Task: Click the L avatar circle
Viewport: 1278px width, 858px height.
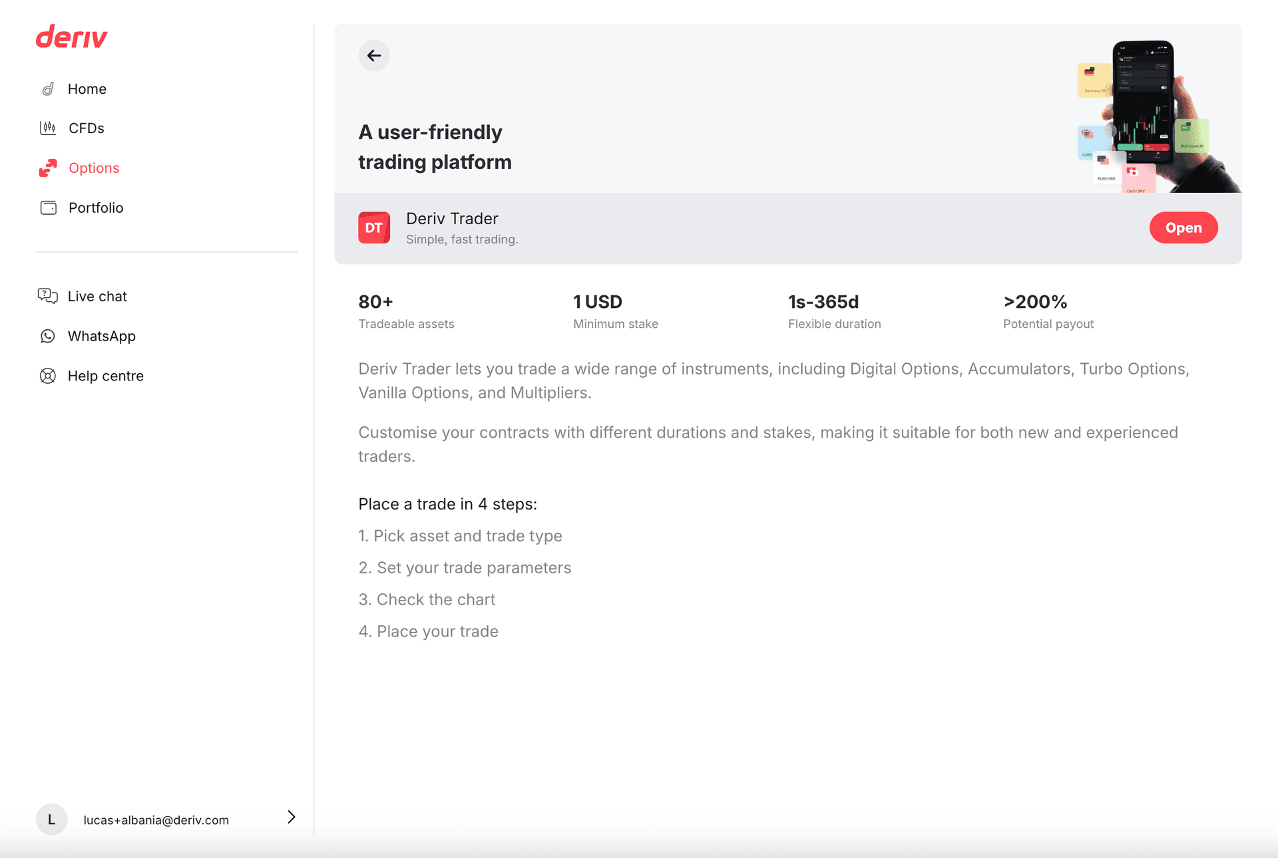Action: pos(51,819)
